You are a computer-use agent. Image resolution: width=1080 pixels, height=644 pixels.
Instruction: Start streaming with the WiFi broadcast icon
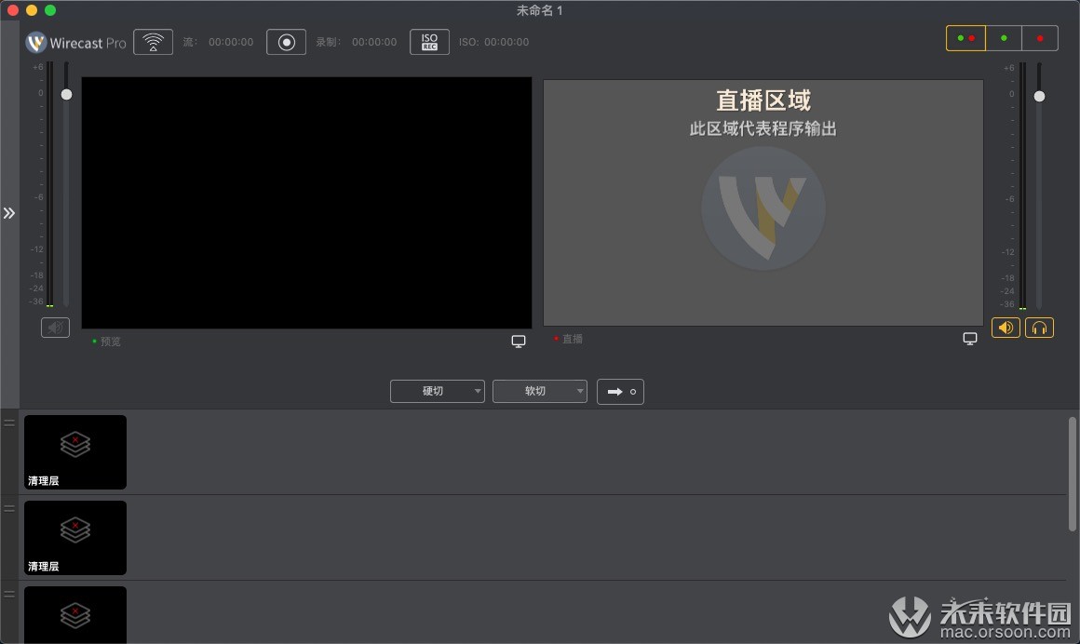point(153,41)
